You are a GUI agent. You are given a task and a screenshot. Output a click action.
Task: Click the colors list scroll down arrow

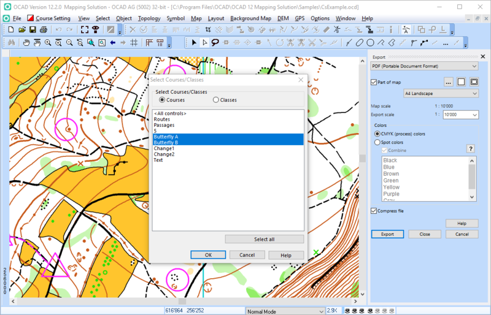(x=472, y=197)
